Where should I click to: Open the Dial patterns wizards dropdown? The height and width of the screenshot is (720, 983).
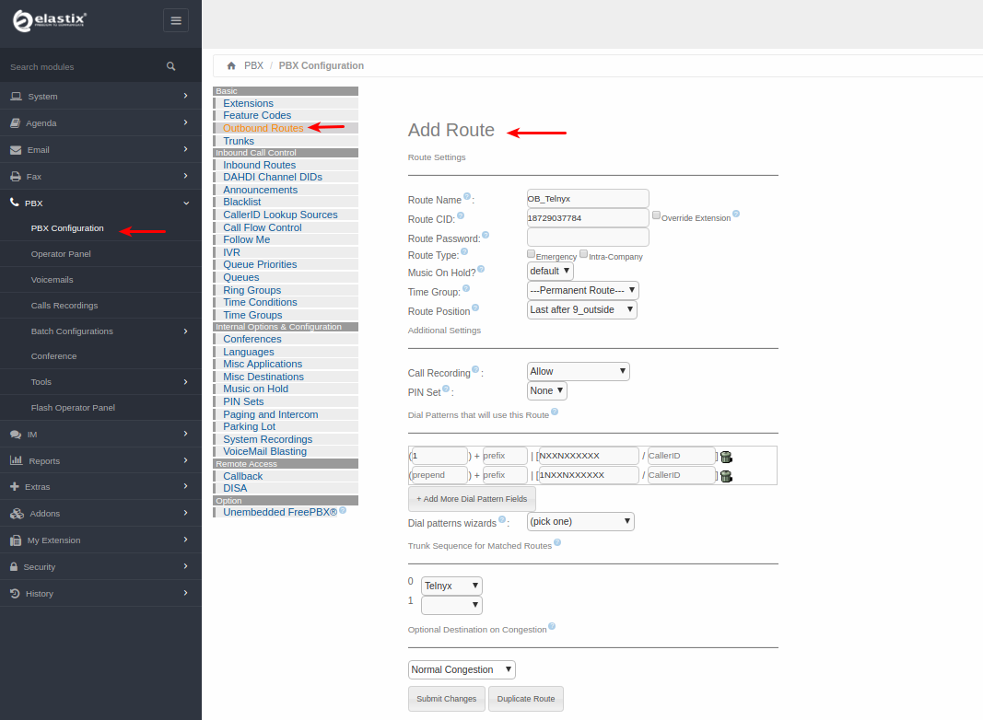tap(580, 522)
